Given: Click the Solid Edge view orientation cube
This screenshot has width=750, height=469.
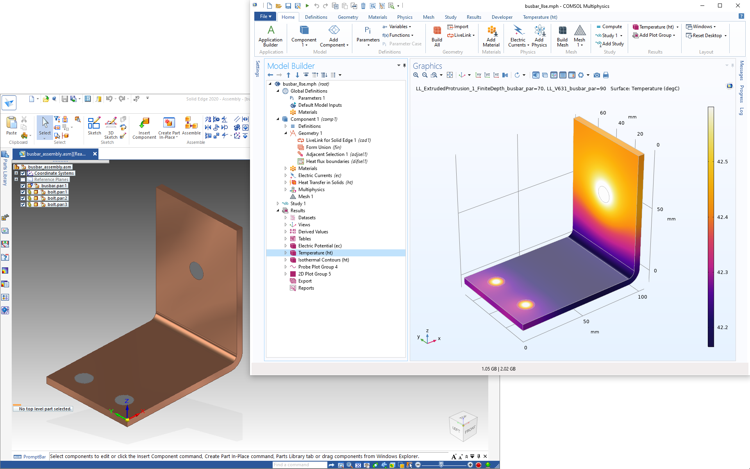Looking at the screenshot, I should (463, 426).
